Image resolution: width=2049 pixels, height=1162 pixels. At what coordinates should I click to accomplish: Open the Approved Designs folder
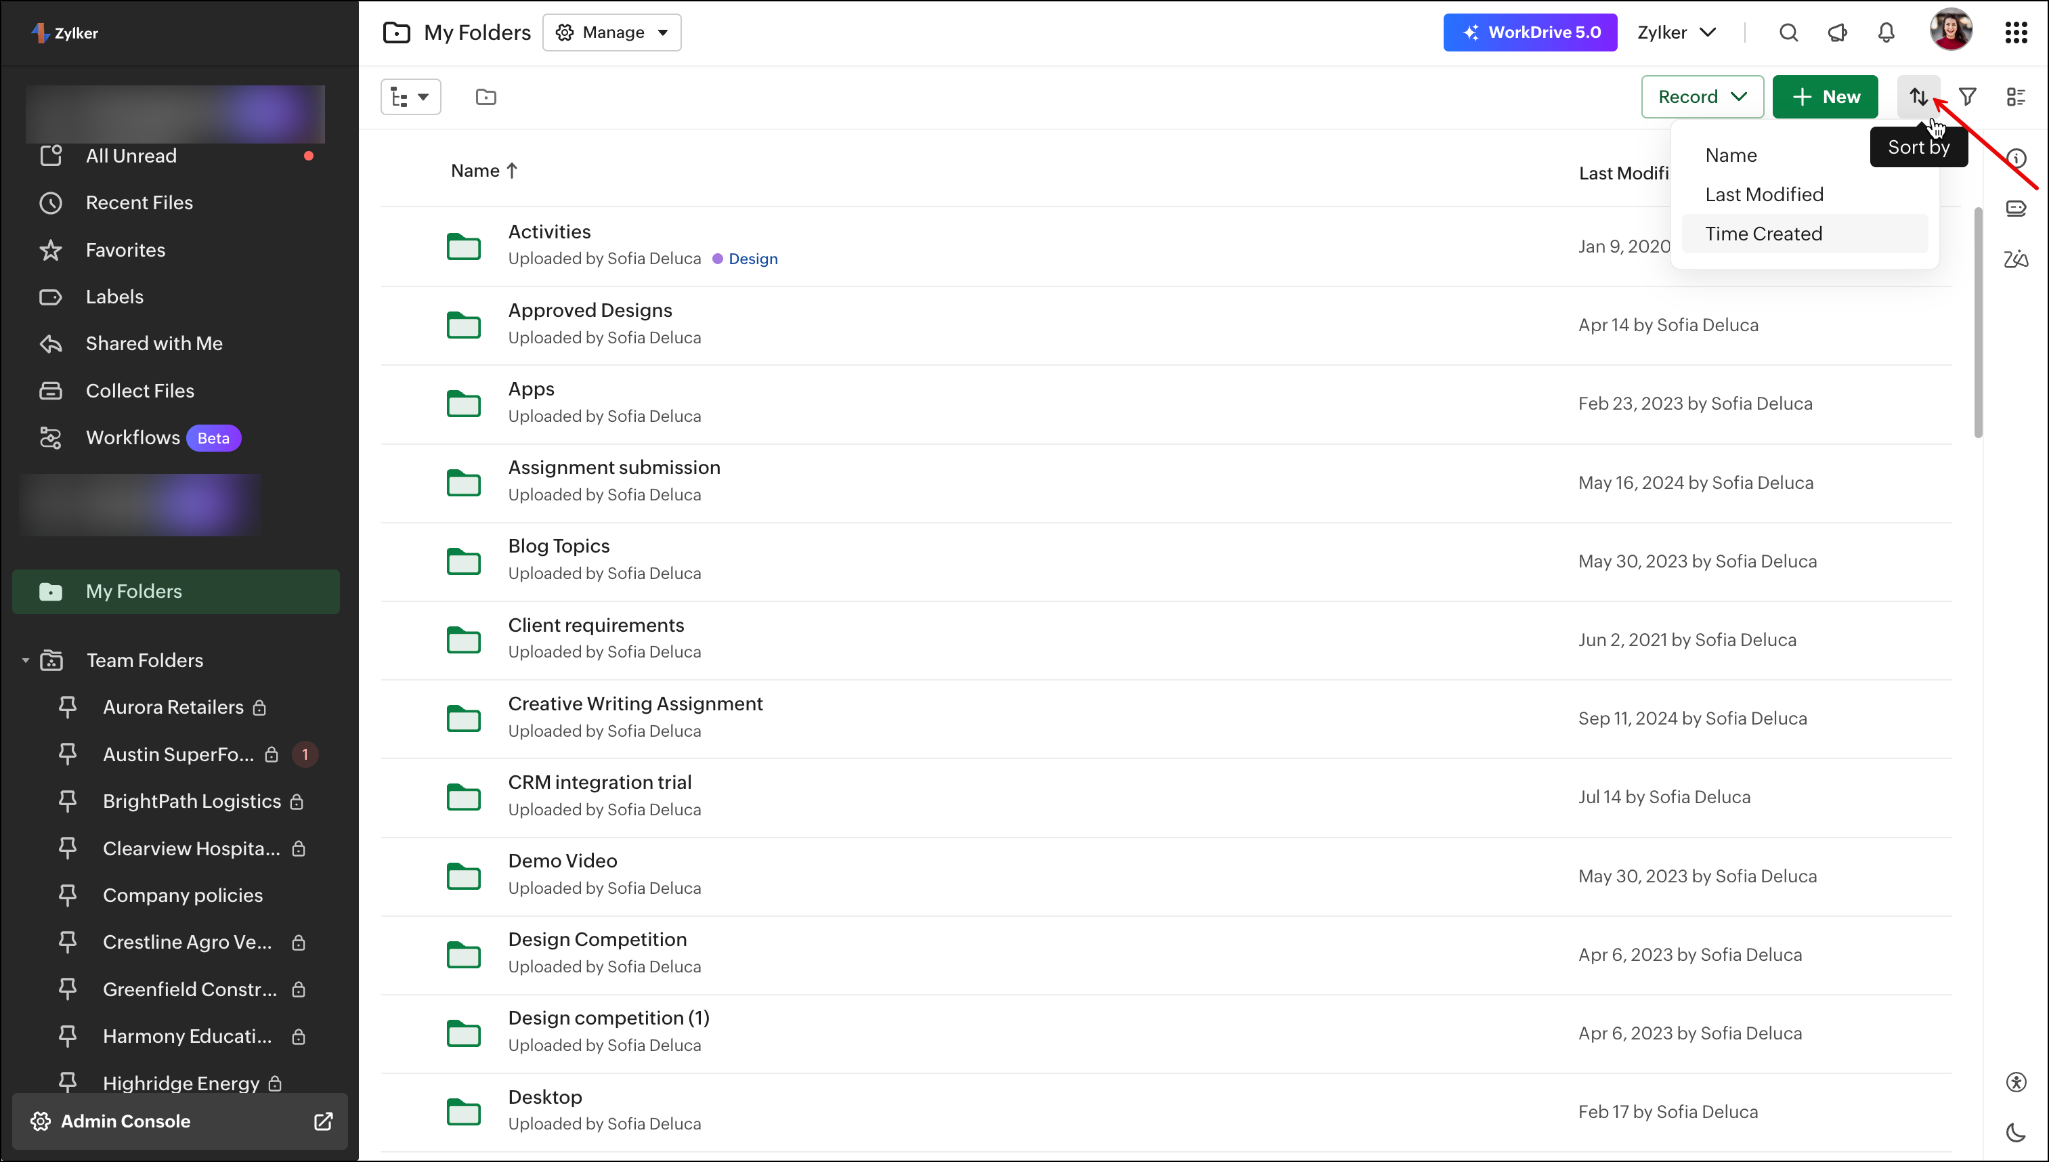[x=590, y=310]
